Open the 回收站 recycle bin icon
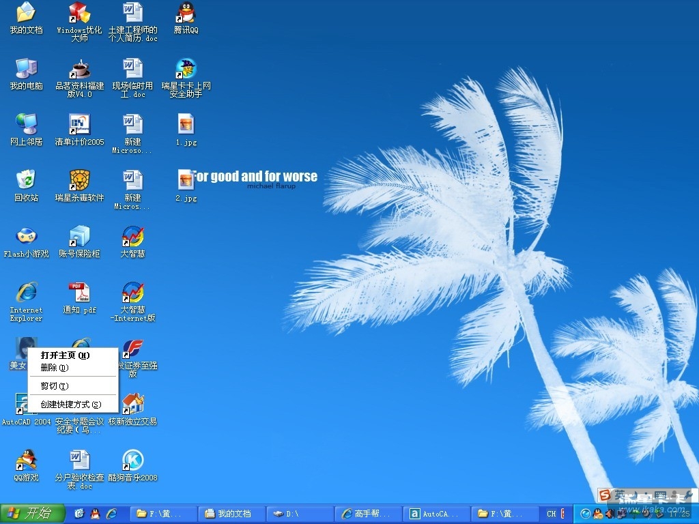Image resolution: width=699 pixels, height=524 pixels. pyautogui.click(x=26, y=180)
